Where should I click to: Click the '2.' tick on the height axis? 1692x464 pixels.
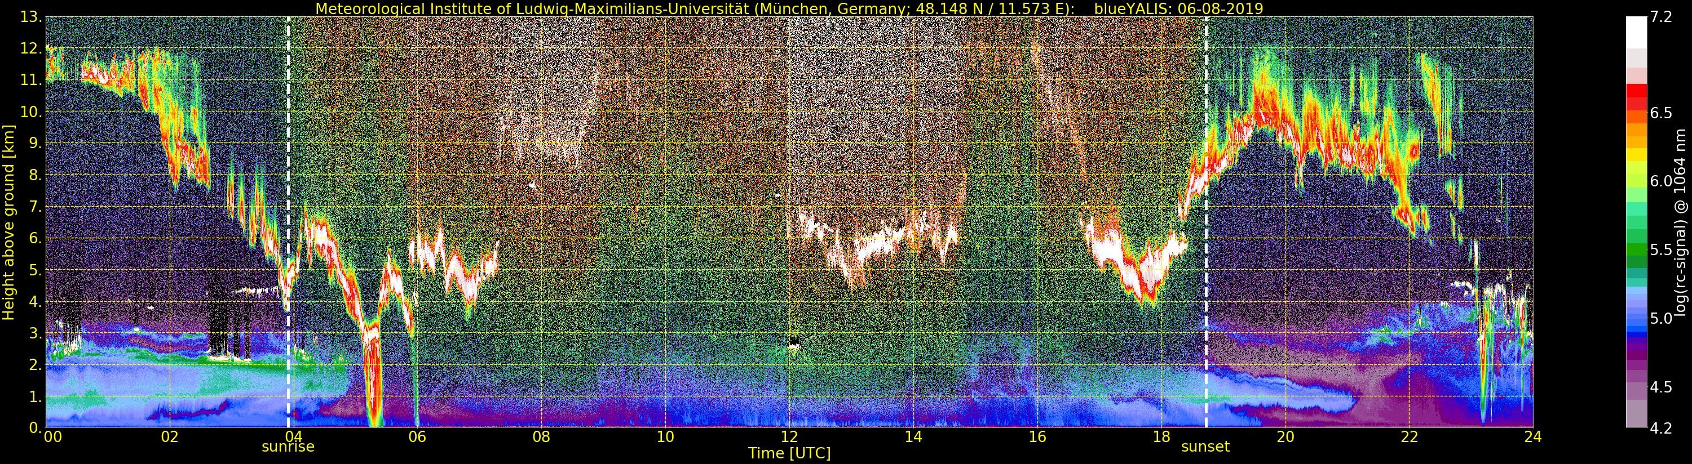click(x=36, y=365)
